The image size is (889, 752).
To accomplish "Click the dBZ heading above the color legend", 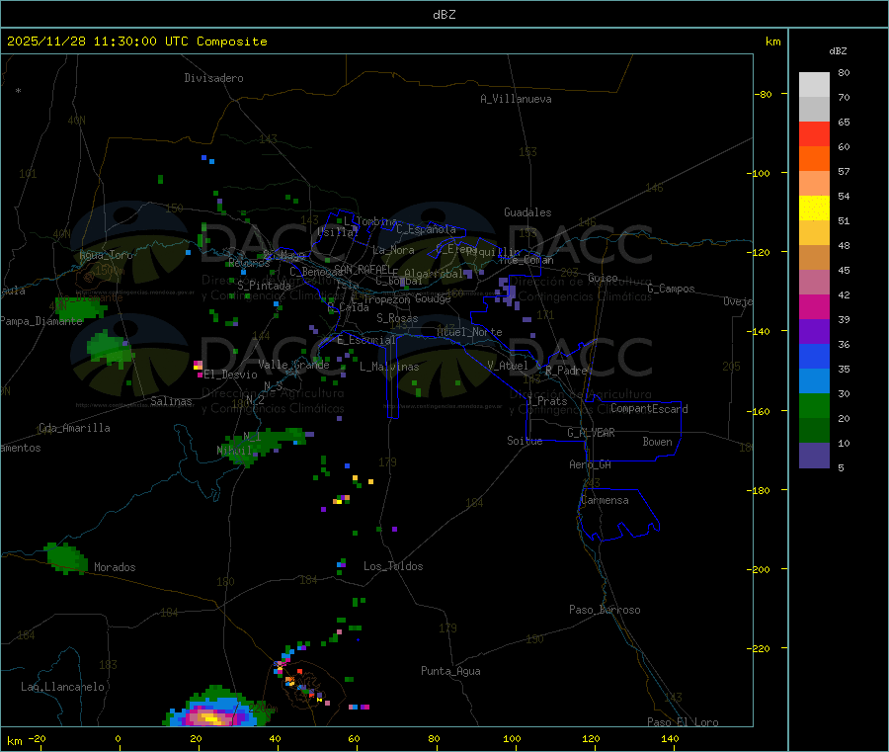I will point(838,51).
